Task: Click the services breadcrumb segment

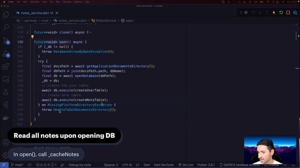Action: (30, 21)
